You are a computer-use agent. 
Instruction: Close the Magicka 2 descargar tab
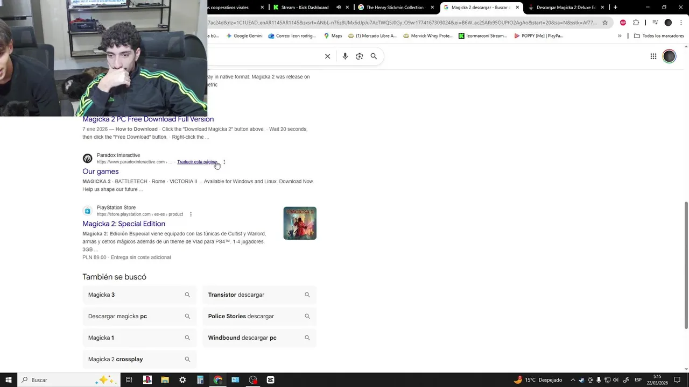coord(517,8)
